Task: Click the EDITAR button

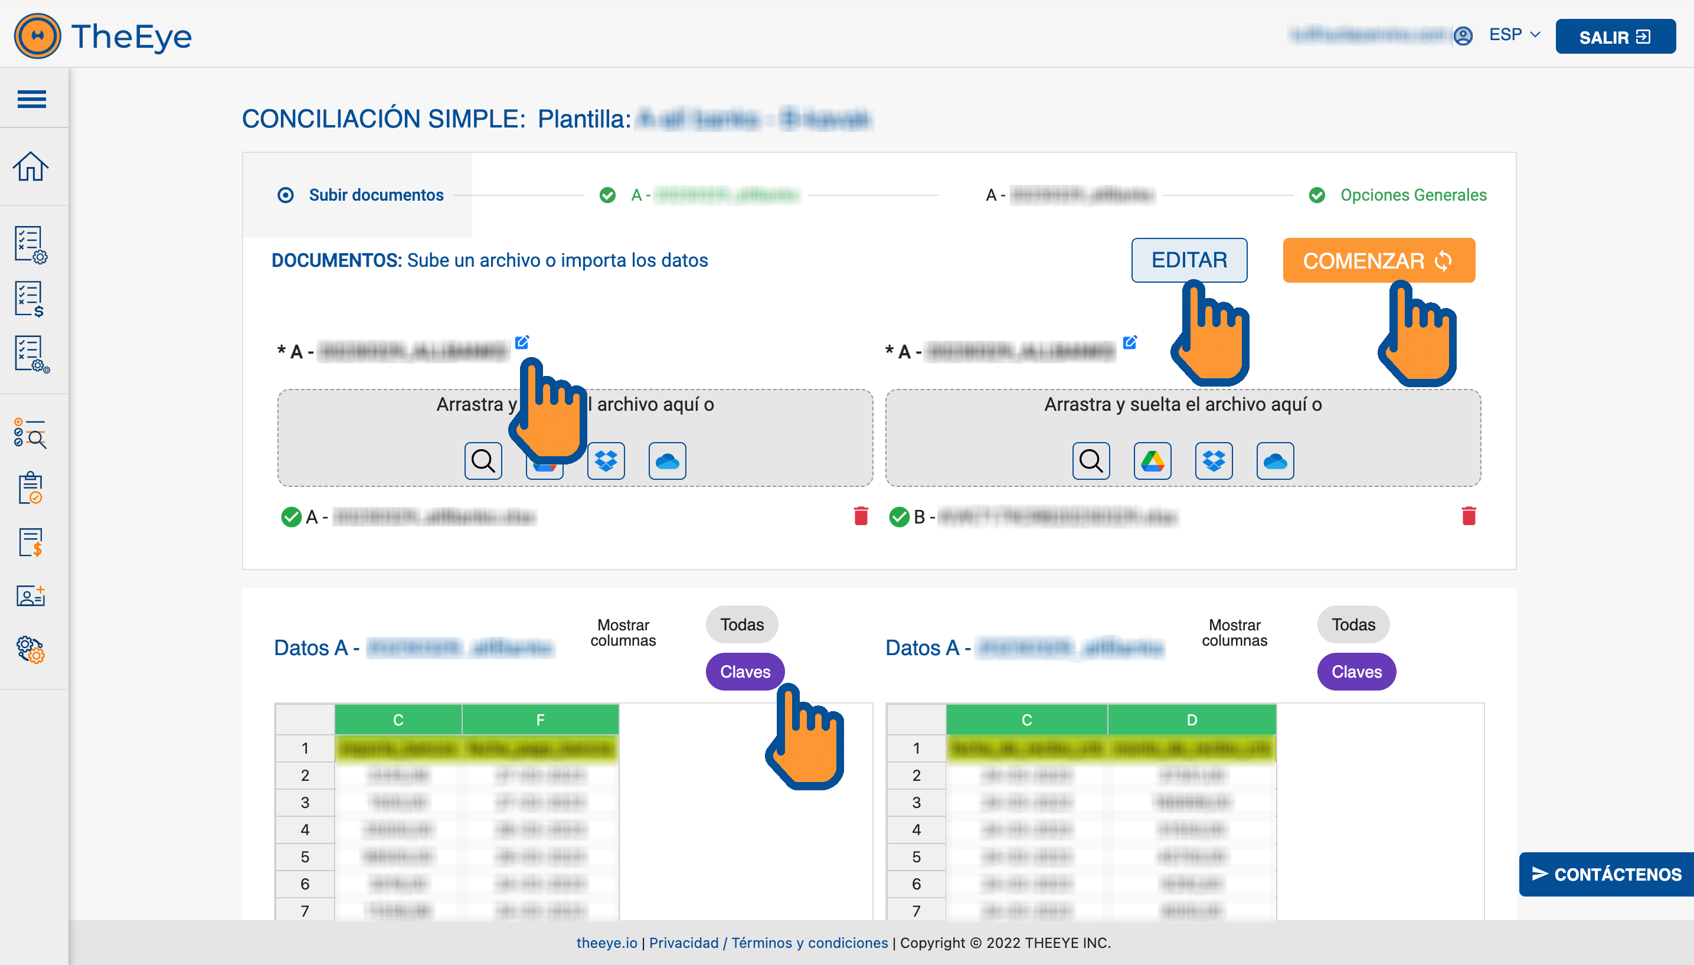Action: (x=1189, y=260)
